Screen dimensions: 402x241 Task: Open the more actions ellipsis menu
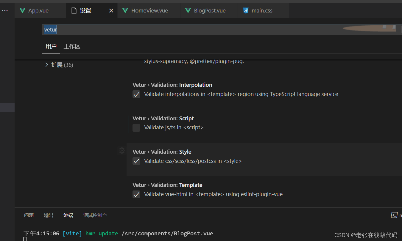pyautogui.click(x=5, y=11)
